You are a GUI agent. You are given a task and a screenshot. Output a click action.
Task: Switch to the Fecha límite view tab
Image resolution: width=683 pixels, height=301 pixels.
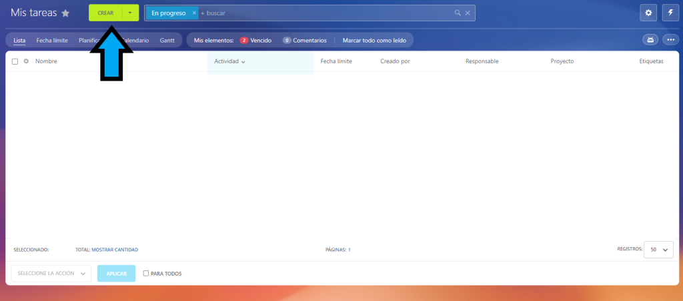click(52, 40)
